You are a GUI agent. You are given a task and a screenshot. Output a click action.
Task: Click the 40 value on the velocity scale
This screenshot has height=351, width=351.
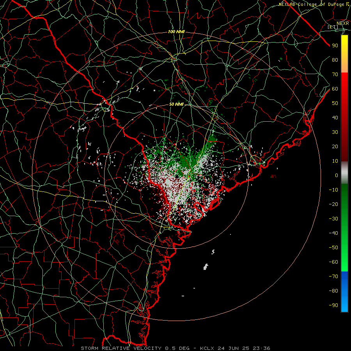335,117
